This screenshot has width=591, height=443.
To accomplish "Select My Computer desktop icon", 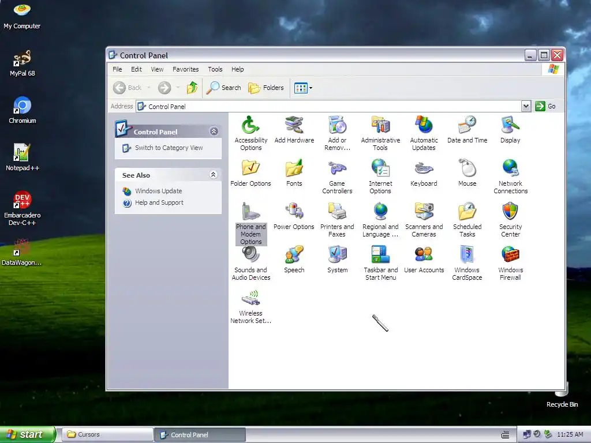I will pyautogui.click(x=22, y=16).
